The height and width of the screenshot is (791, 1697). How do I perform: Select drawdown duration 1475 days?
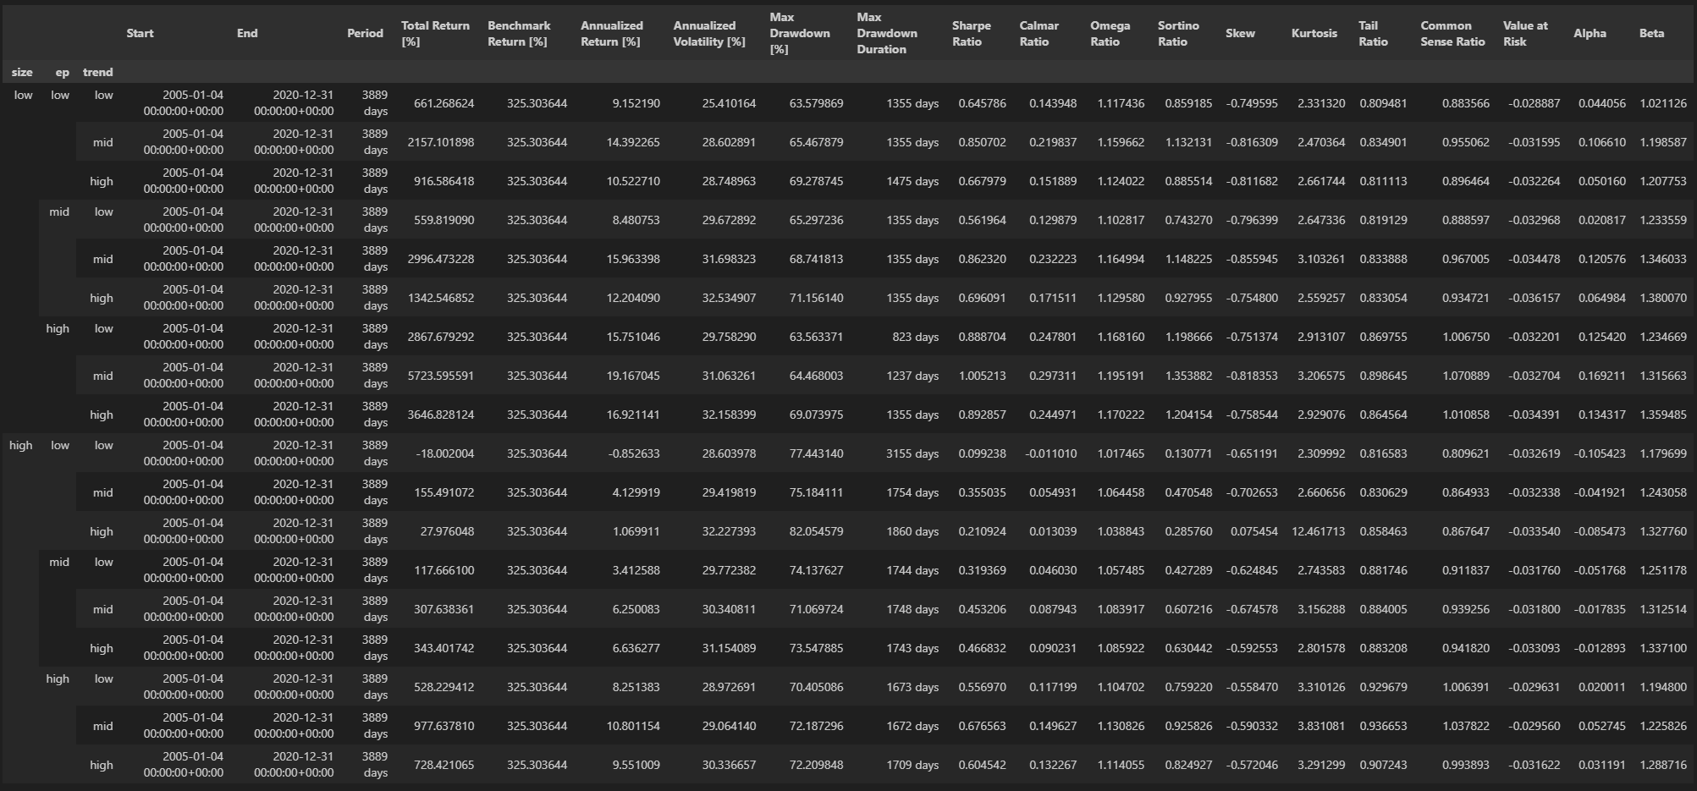[912, 181]
